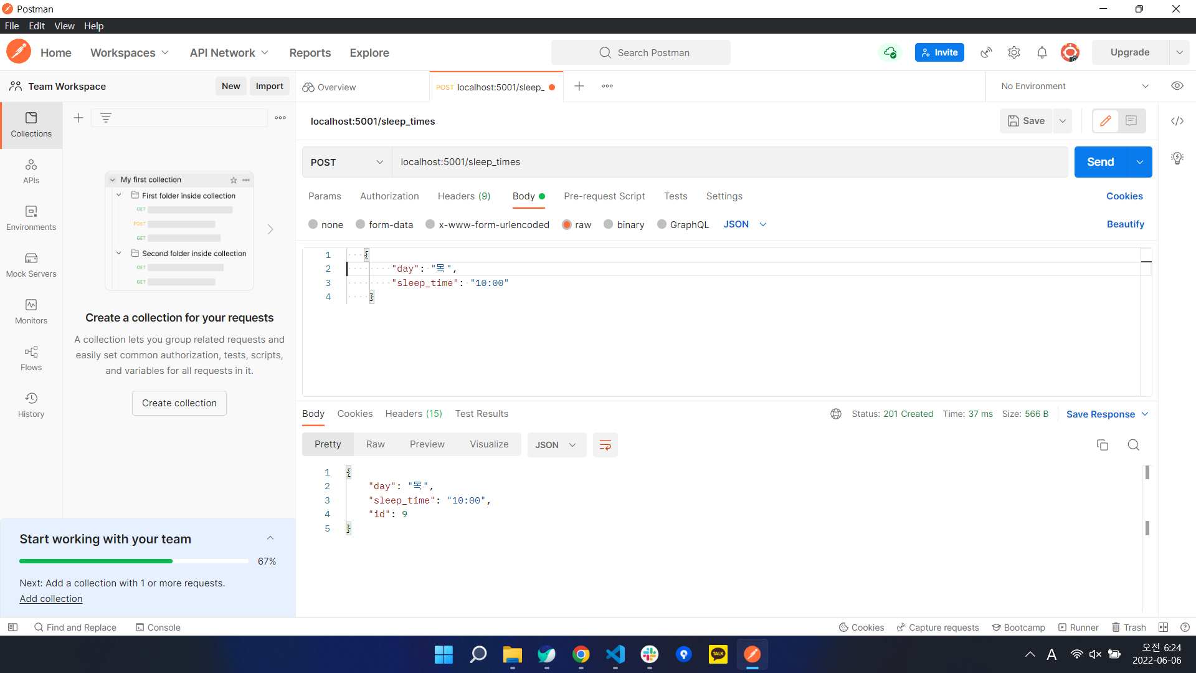
Task: Click the network globe icon beside Status
Action: coord(836,414)
